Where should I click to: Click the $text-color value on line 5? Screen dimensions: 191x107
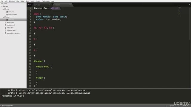point(53,20)
